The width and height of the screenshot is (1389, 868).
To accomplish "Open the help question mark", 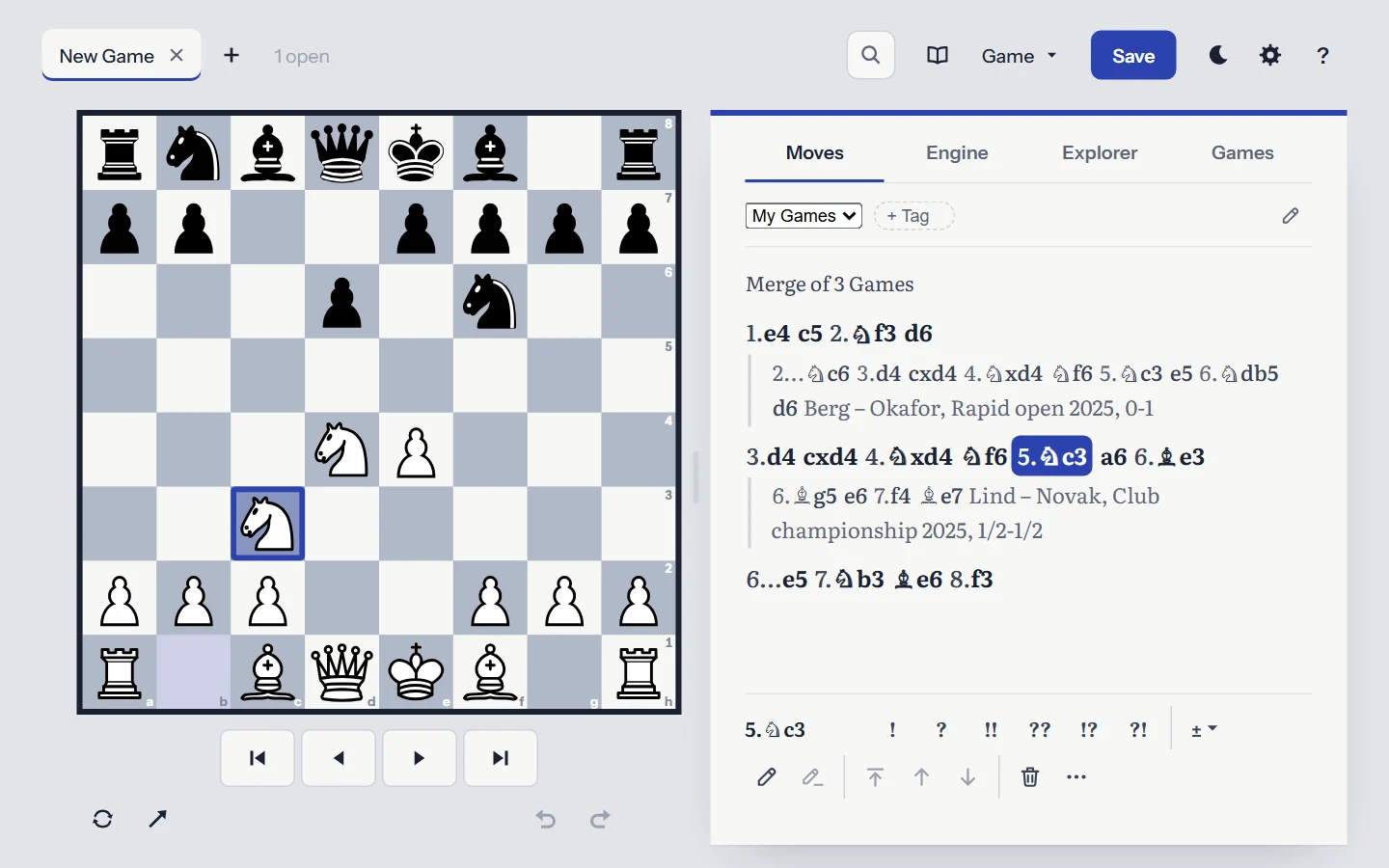I will (x=1322, y=55).
